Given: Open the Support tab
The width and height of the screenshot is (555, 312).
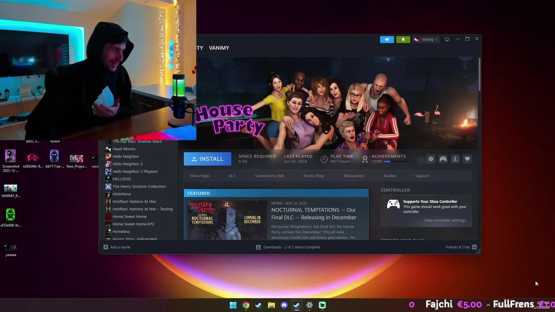Looking at the screenshot, I should 422,175.
